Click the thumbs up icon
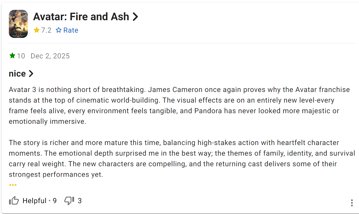This screenshot has width=359, height=214. coord(14,201)
